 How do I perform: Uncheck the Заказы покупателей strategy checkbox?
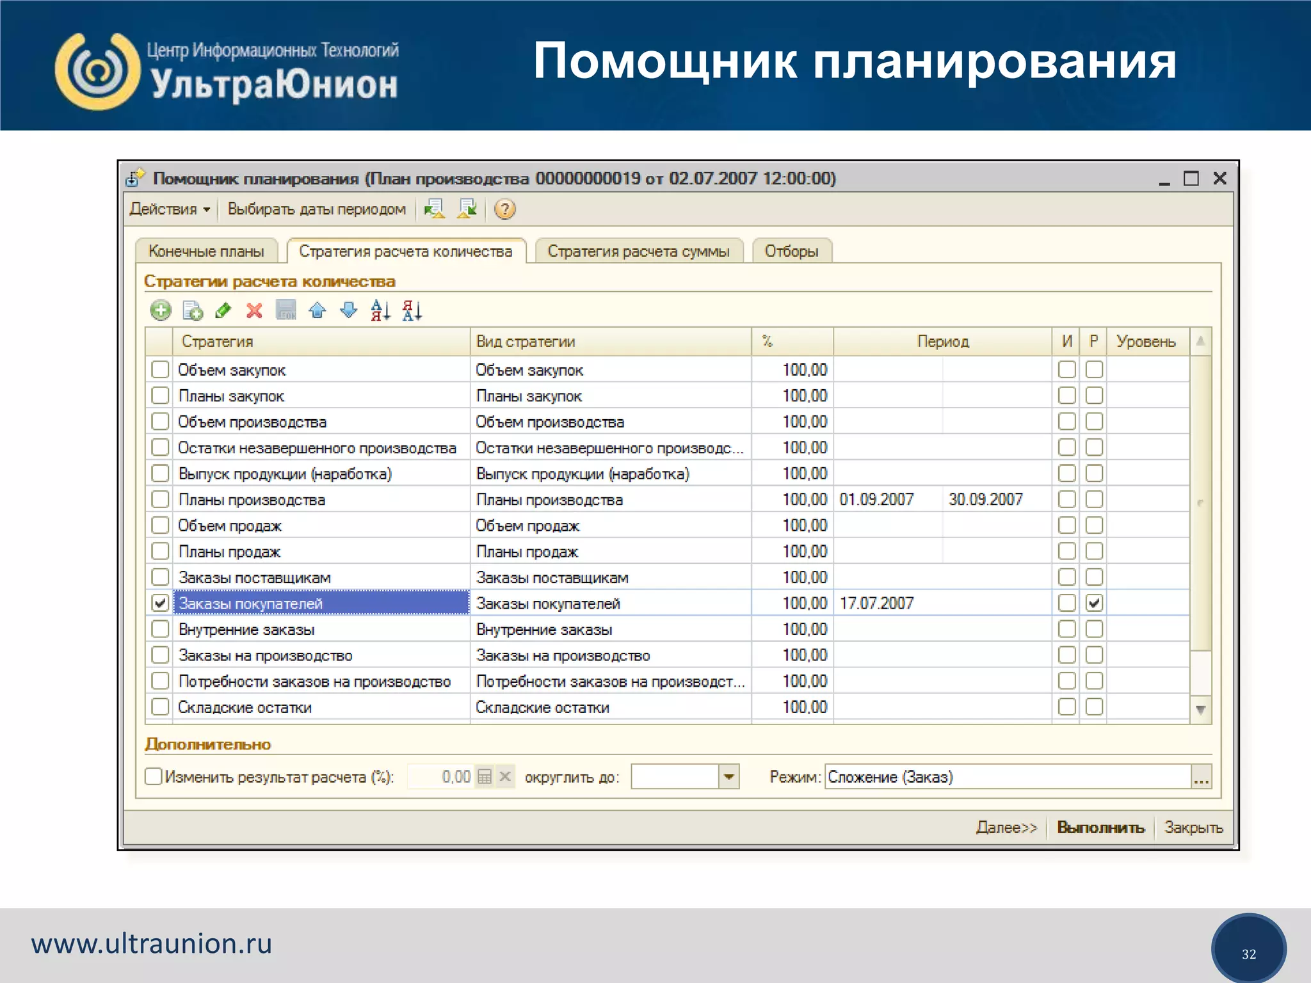coord(160,603)
